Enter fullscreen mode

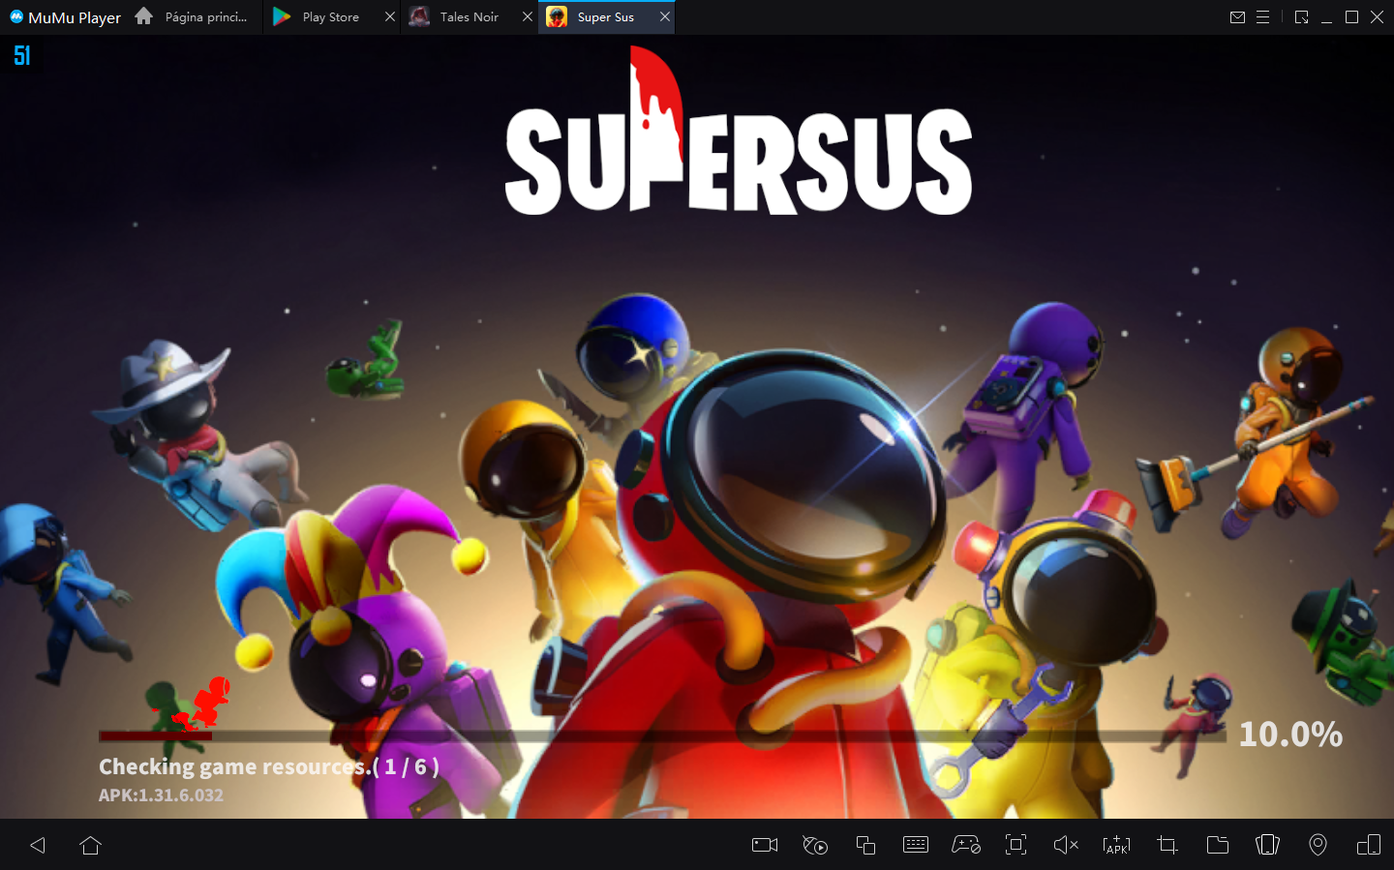[1015, 845]
